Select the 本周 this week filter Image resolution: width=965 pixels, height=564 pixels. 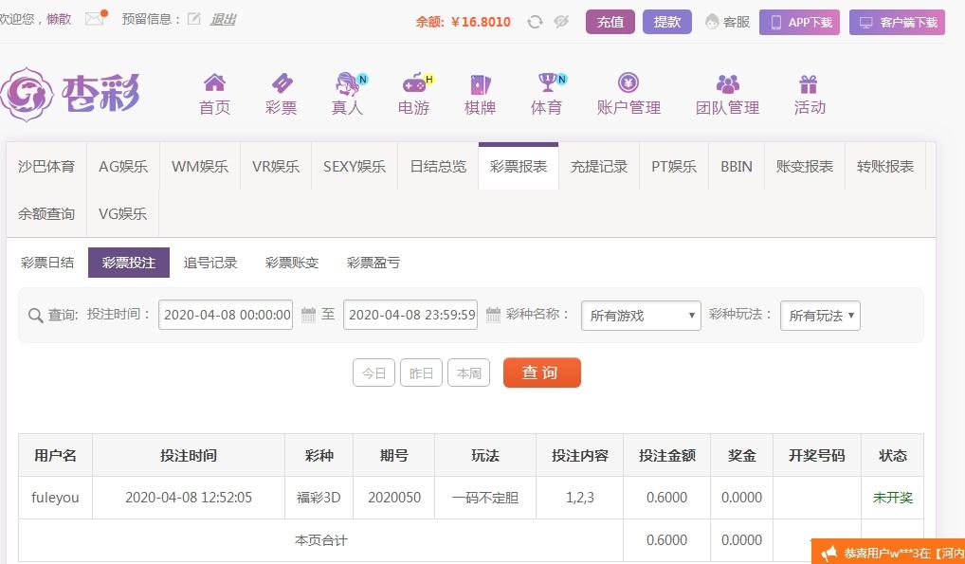click(x=468, y=373)
